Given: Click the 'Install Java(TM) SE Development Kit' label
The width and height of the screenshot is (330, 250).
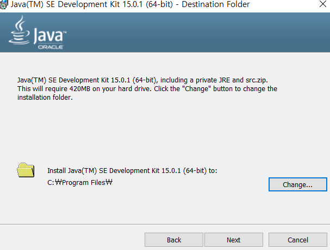Looking at the screenshot, I should 132,171.
